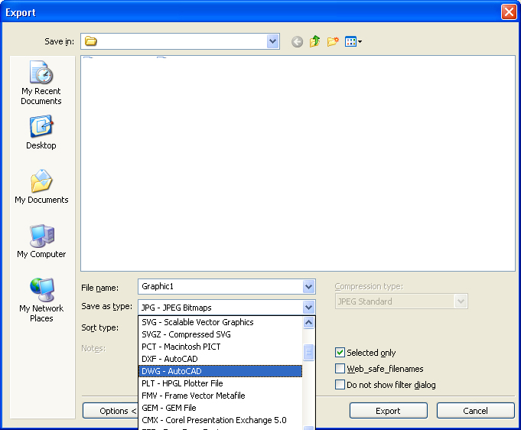Click the Export button
The height and width of the screenshot is (430, 521).
click(x=388, y=411)
